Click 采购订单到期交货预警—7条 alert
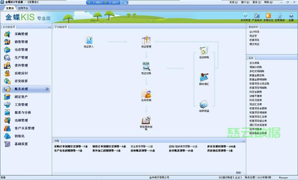Image resolution: width=298 pixels, height=180 pixels. tap(71, 147)
